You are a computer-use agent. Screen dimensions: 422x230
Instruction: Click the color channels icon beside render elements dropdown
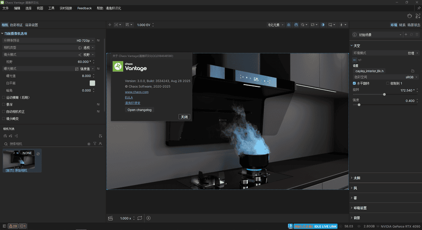[x=289, y=25]
